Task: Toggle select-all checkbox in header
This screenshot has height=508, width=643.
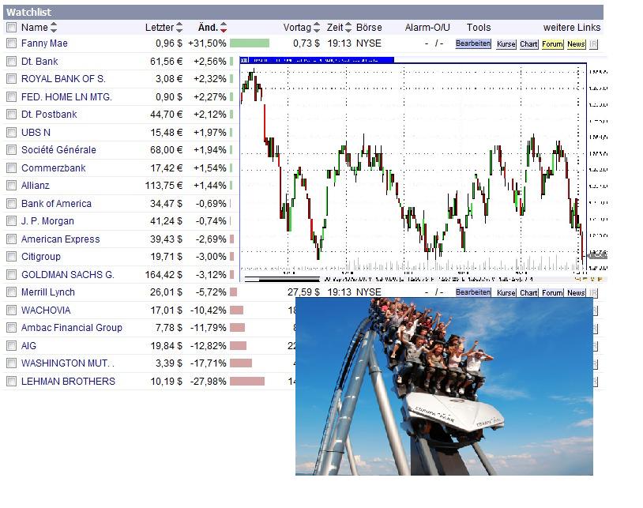Action: [12, 28]
